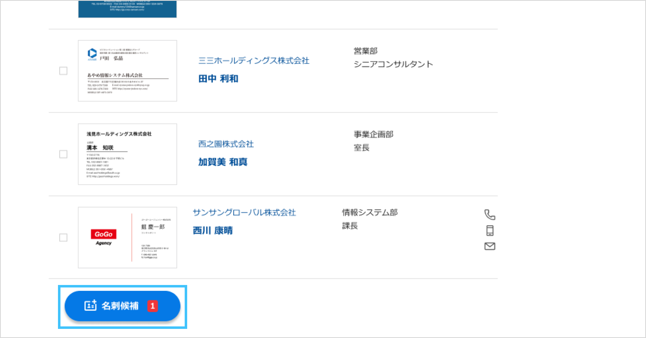The height and width of the screenshot is (338, 646).
Task: View the あやめ情報システム business card image
Action: point(128,71)
